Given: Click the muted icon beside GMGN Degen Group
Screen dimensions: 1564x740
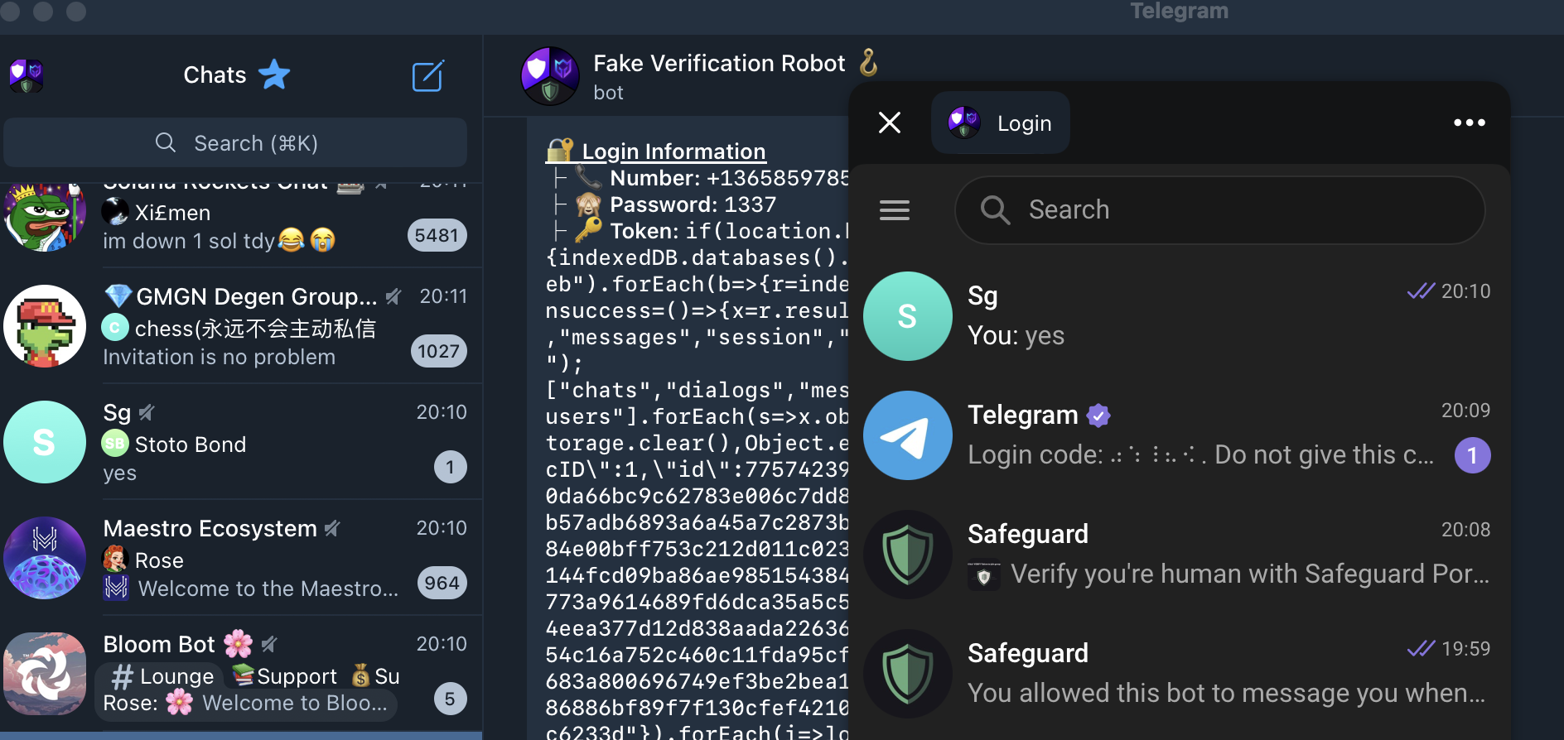Looking at the screenshot, I should (393, 296).
